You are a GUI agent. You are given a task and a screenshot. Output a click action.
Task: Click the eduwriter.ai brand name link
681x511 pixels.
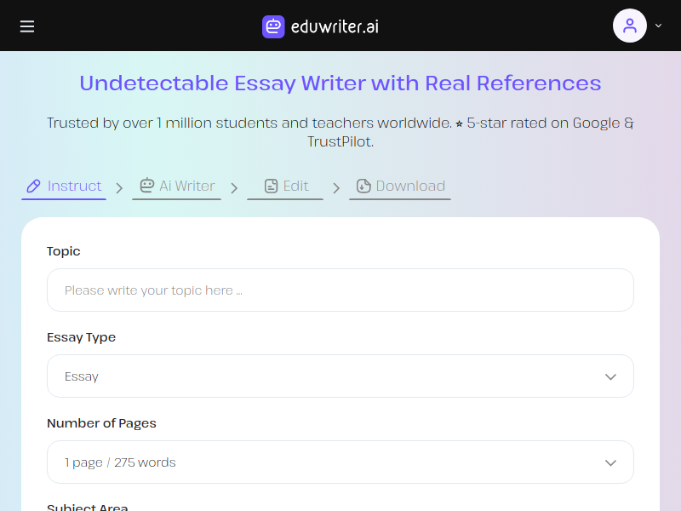pyautogui.click(x=334, y=26)
